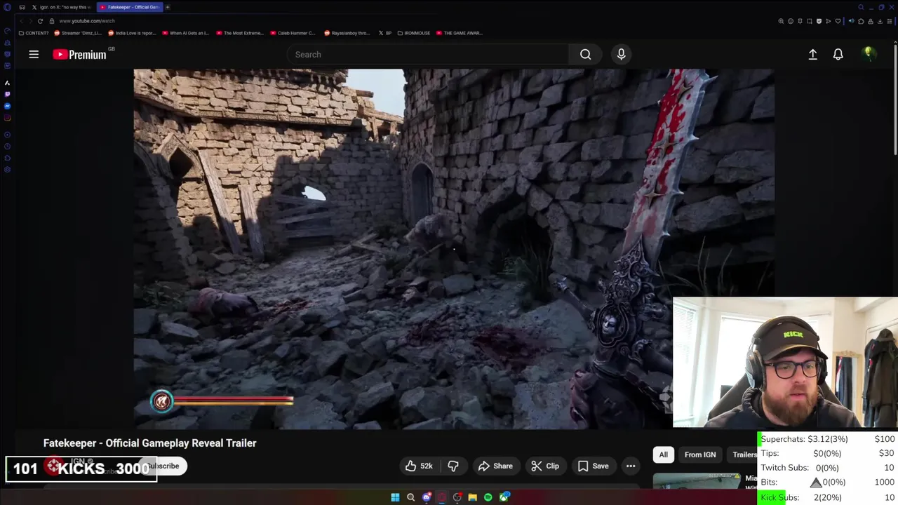Image resolution: width=898 pixels, height=505 pixels.
Task: Open Instagram in the browser sidebar
Action: (x=7, y=118)
